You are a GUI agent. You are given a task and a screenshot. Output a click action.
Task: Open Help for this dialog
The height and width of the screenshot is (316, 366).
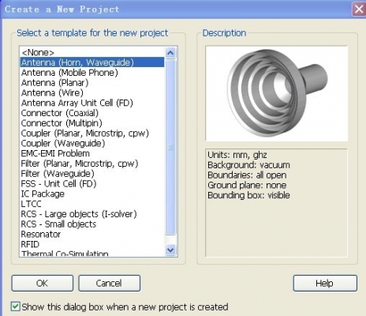(x=325, y=284)
